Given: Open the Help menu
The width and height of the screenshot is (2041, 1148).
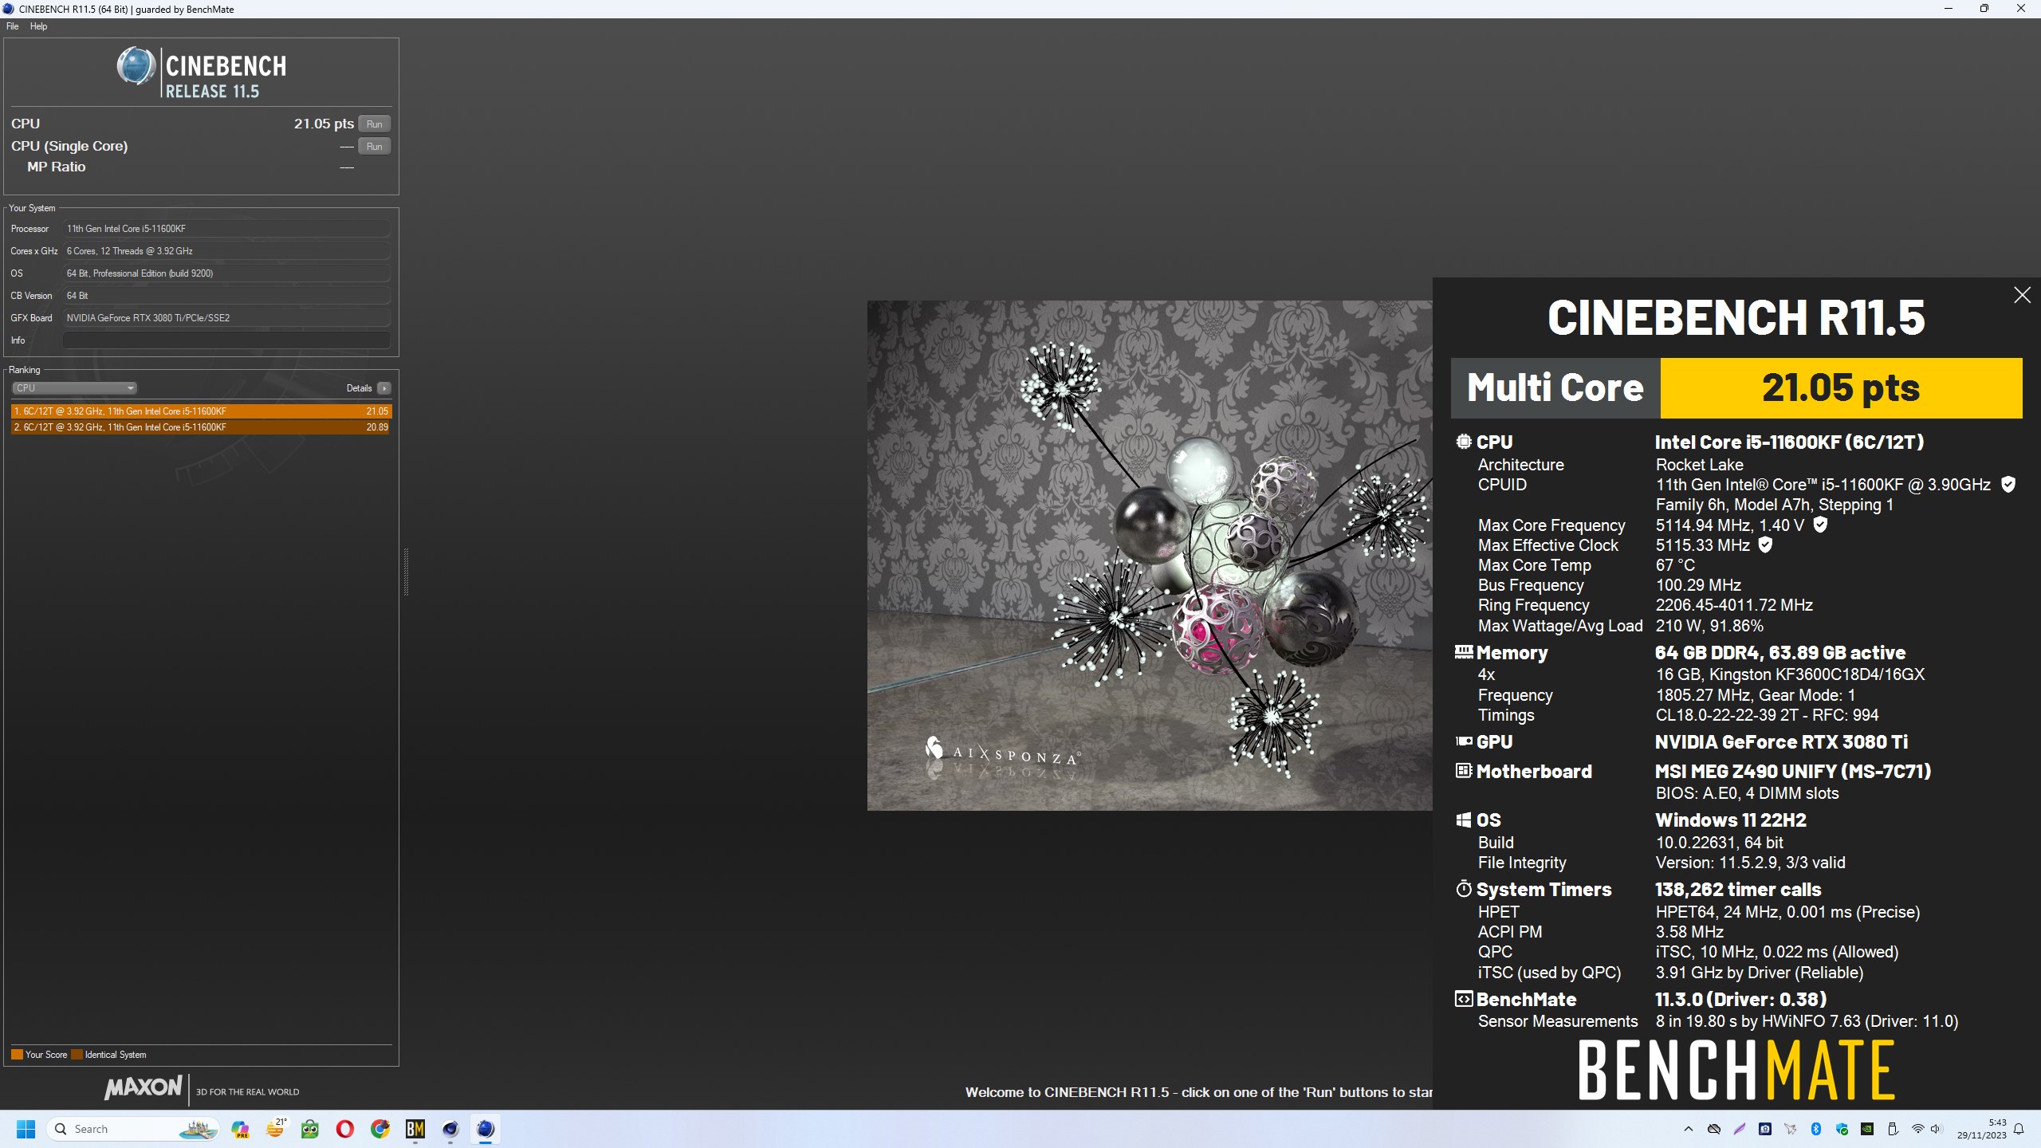Looking at the screenshot, I should [x=38, y=26].
